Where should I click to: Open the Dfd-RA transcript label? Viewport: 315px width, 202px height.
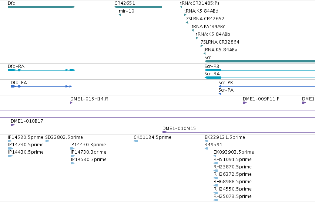coord(16,66)
